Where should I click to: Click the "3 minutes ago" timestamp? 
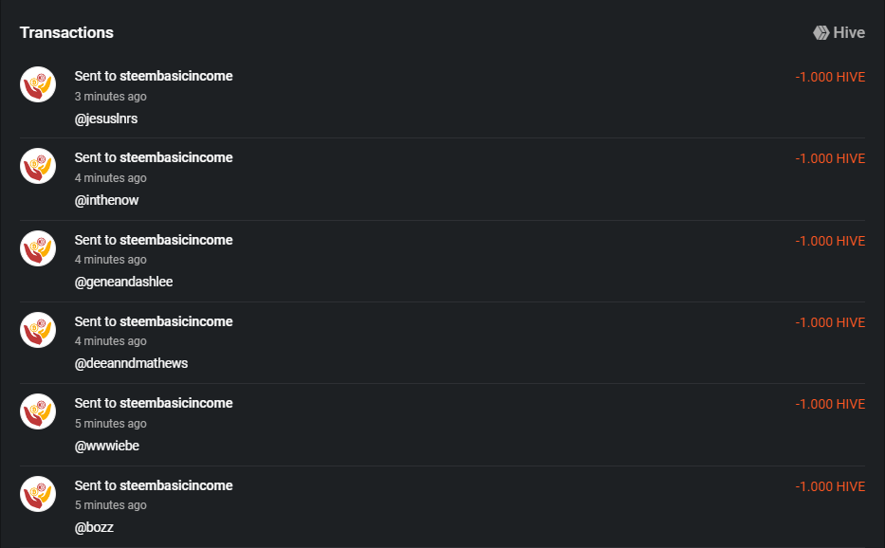(x=110, y=97)
